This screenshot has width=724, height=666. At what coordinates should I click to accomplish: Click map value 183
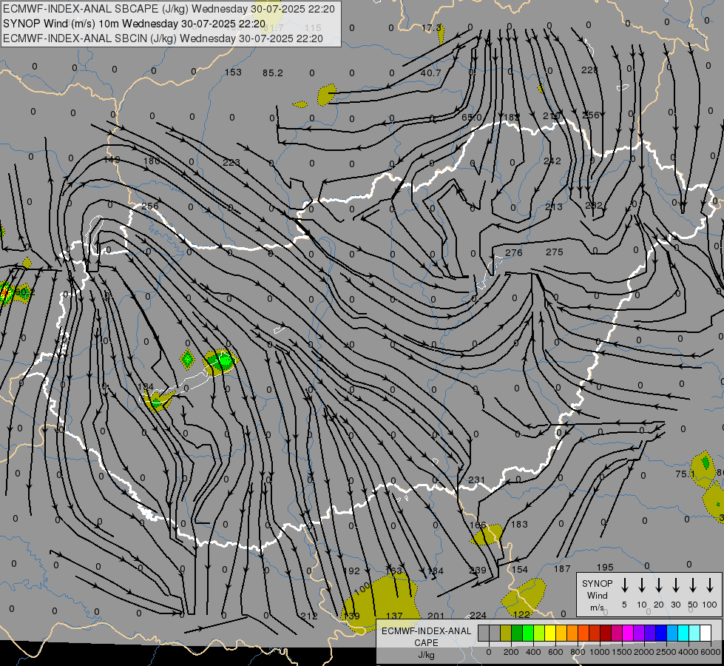(x=519, y=524)
